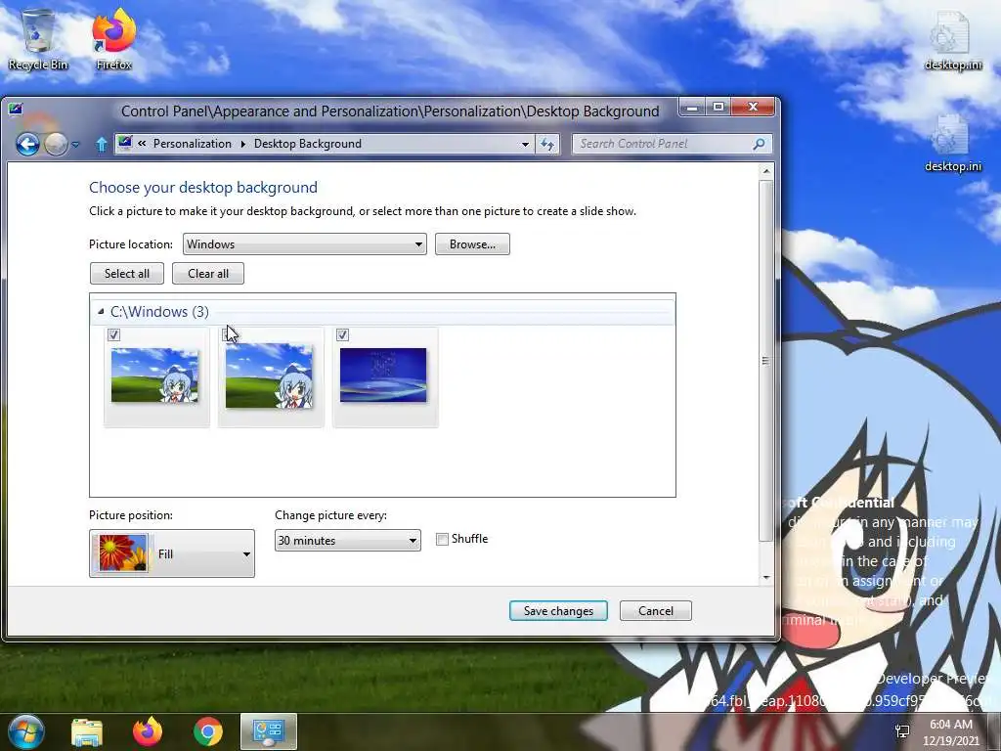Select the second Cirno wallpaper thumbnail
This screenshot has width=1001, height=751.
[270, 375]
